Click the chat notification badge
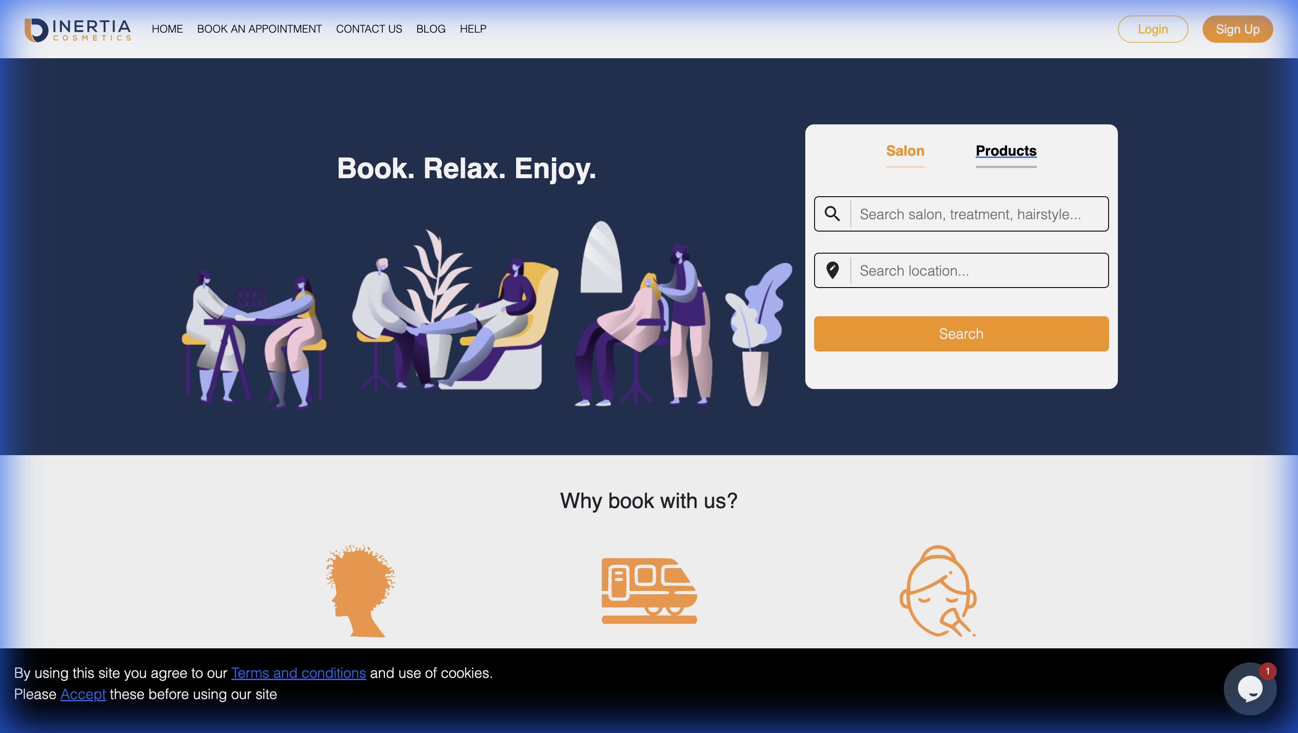The height and width of the screenshot is (733, 1298). (1267, 671)
